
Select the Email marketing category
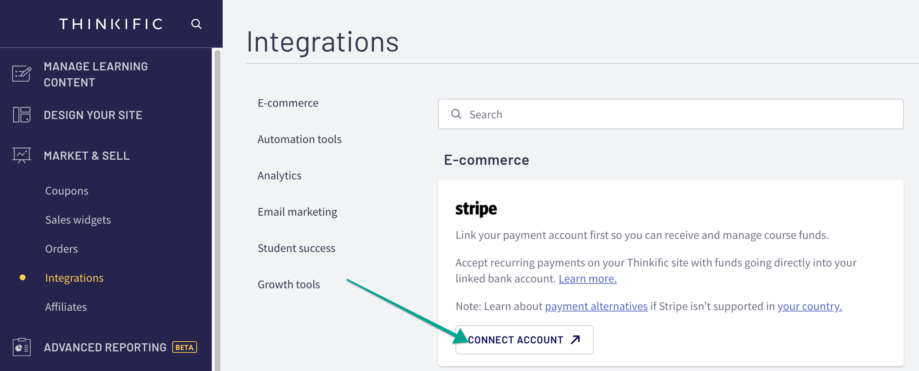click(297, 212)
